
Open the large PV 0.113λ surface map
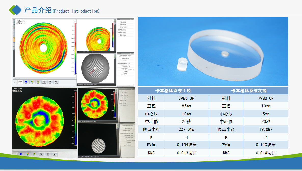click(x=40, y=121)
